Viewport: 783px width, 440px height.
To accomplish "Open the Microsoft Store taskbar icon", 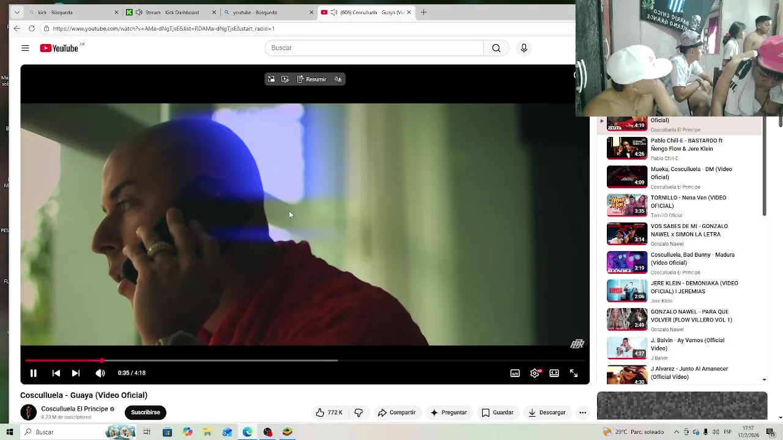I will [x=168, y=432].
